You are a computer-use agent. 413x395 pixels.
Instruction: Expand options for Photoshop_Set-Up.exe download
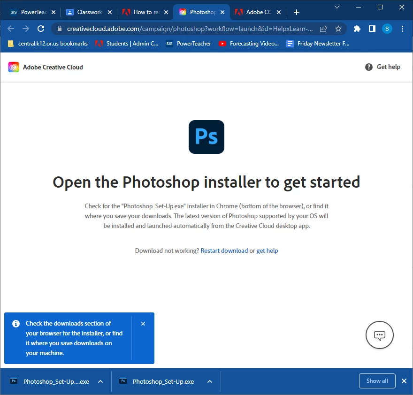pyautogui.click(x=210, y=381)
